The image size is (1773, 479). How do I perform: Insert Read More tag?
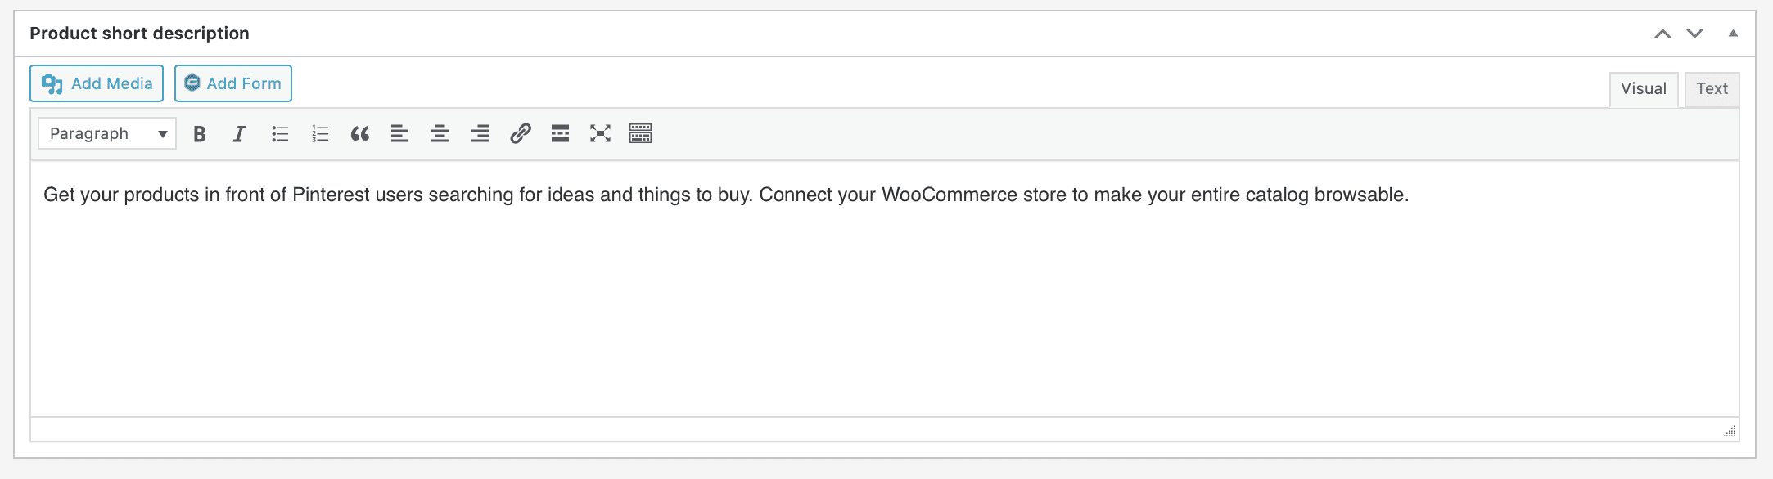point(560,134)
